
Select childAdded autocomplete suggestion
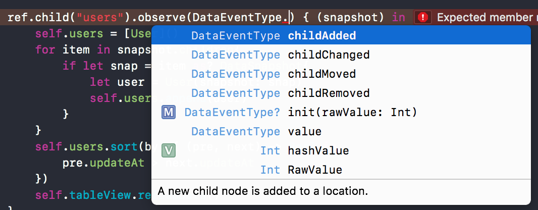coord(321,36)
